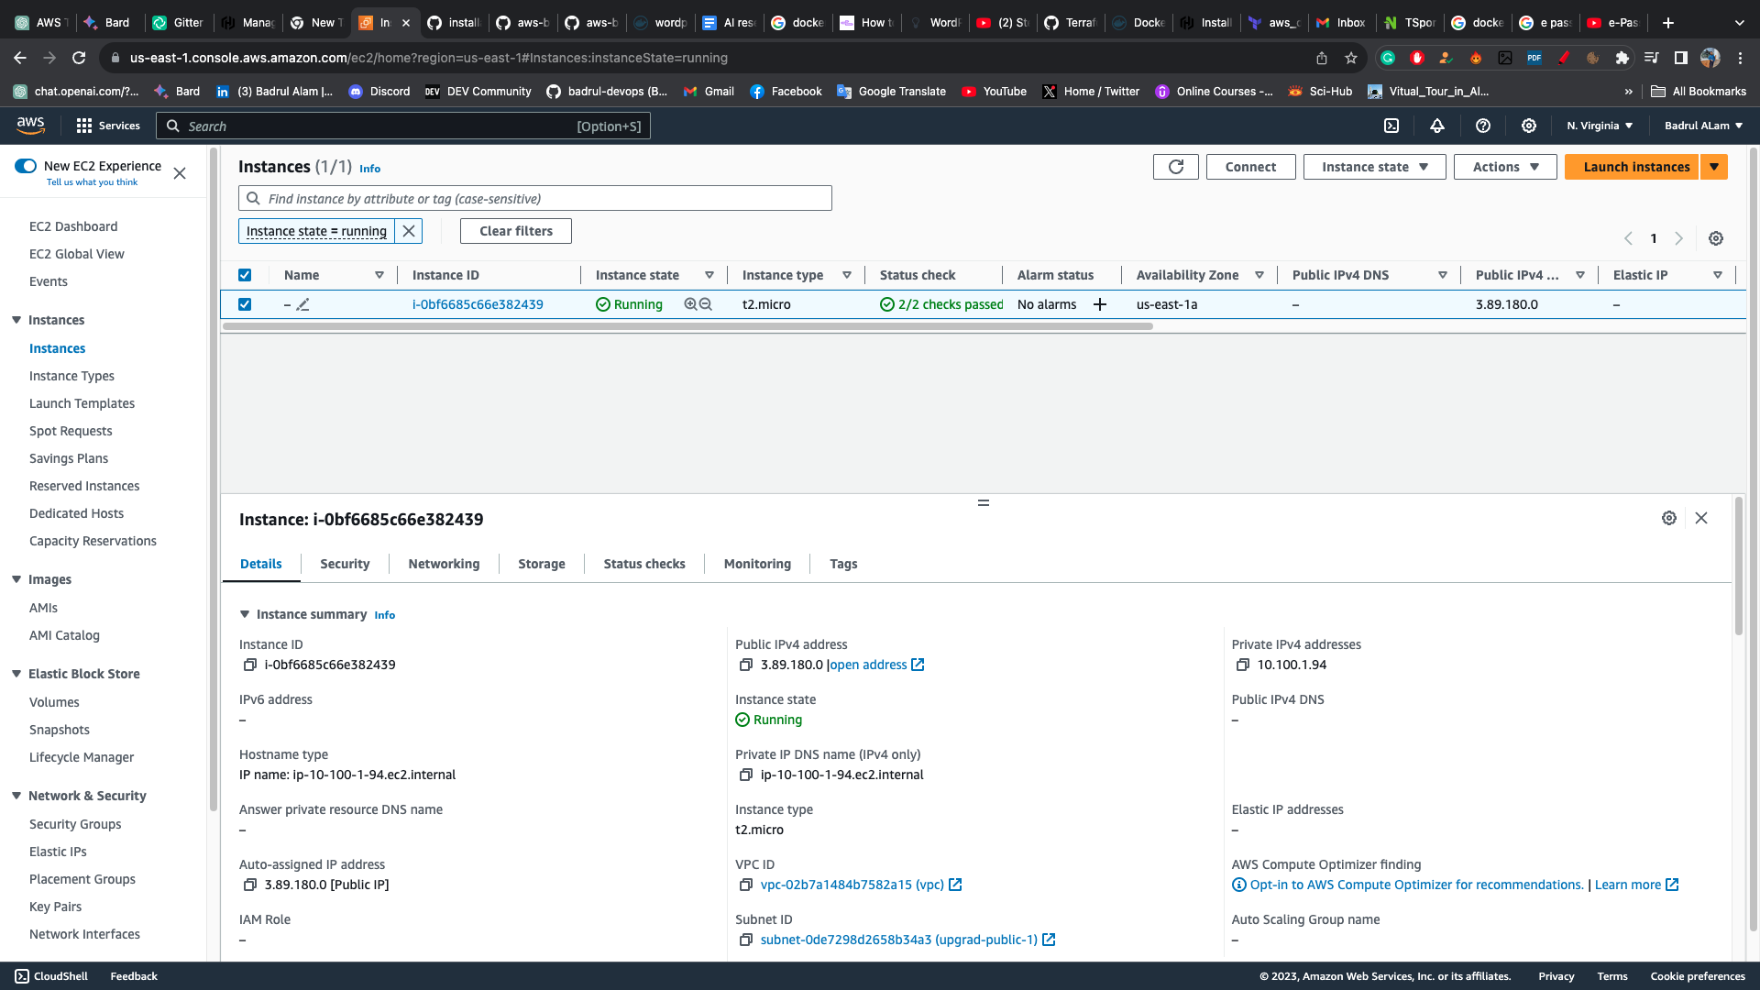Switch to the Networking tab
Screen dimensions: 1760x990
(x=444, y=564)
